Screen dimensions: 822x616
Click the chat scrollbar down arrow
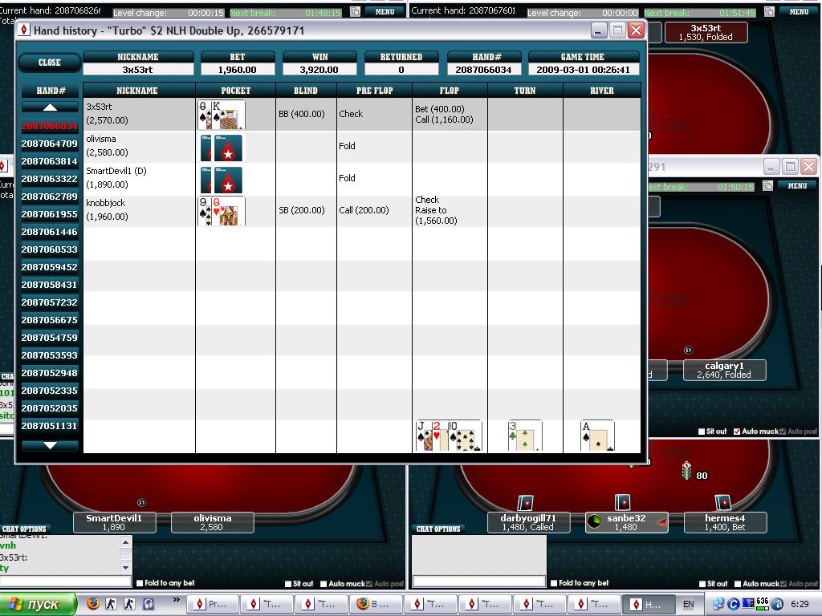pyautogui.click(x=125, y=567)
